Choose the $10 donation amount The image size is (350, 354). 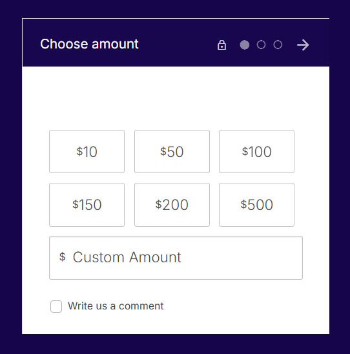point(87,152)
